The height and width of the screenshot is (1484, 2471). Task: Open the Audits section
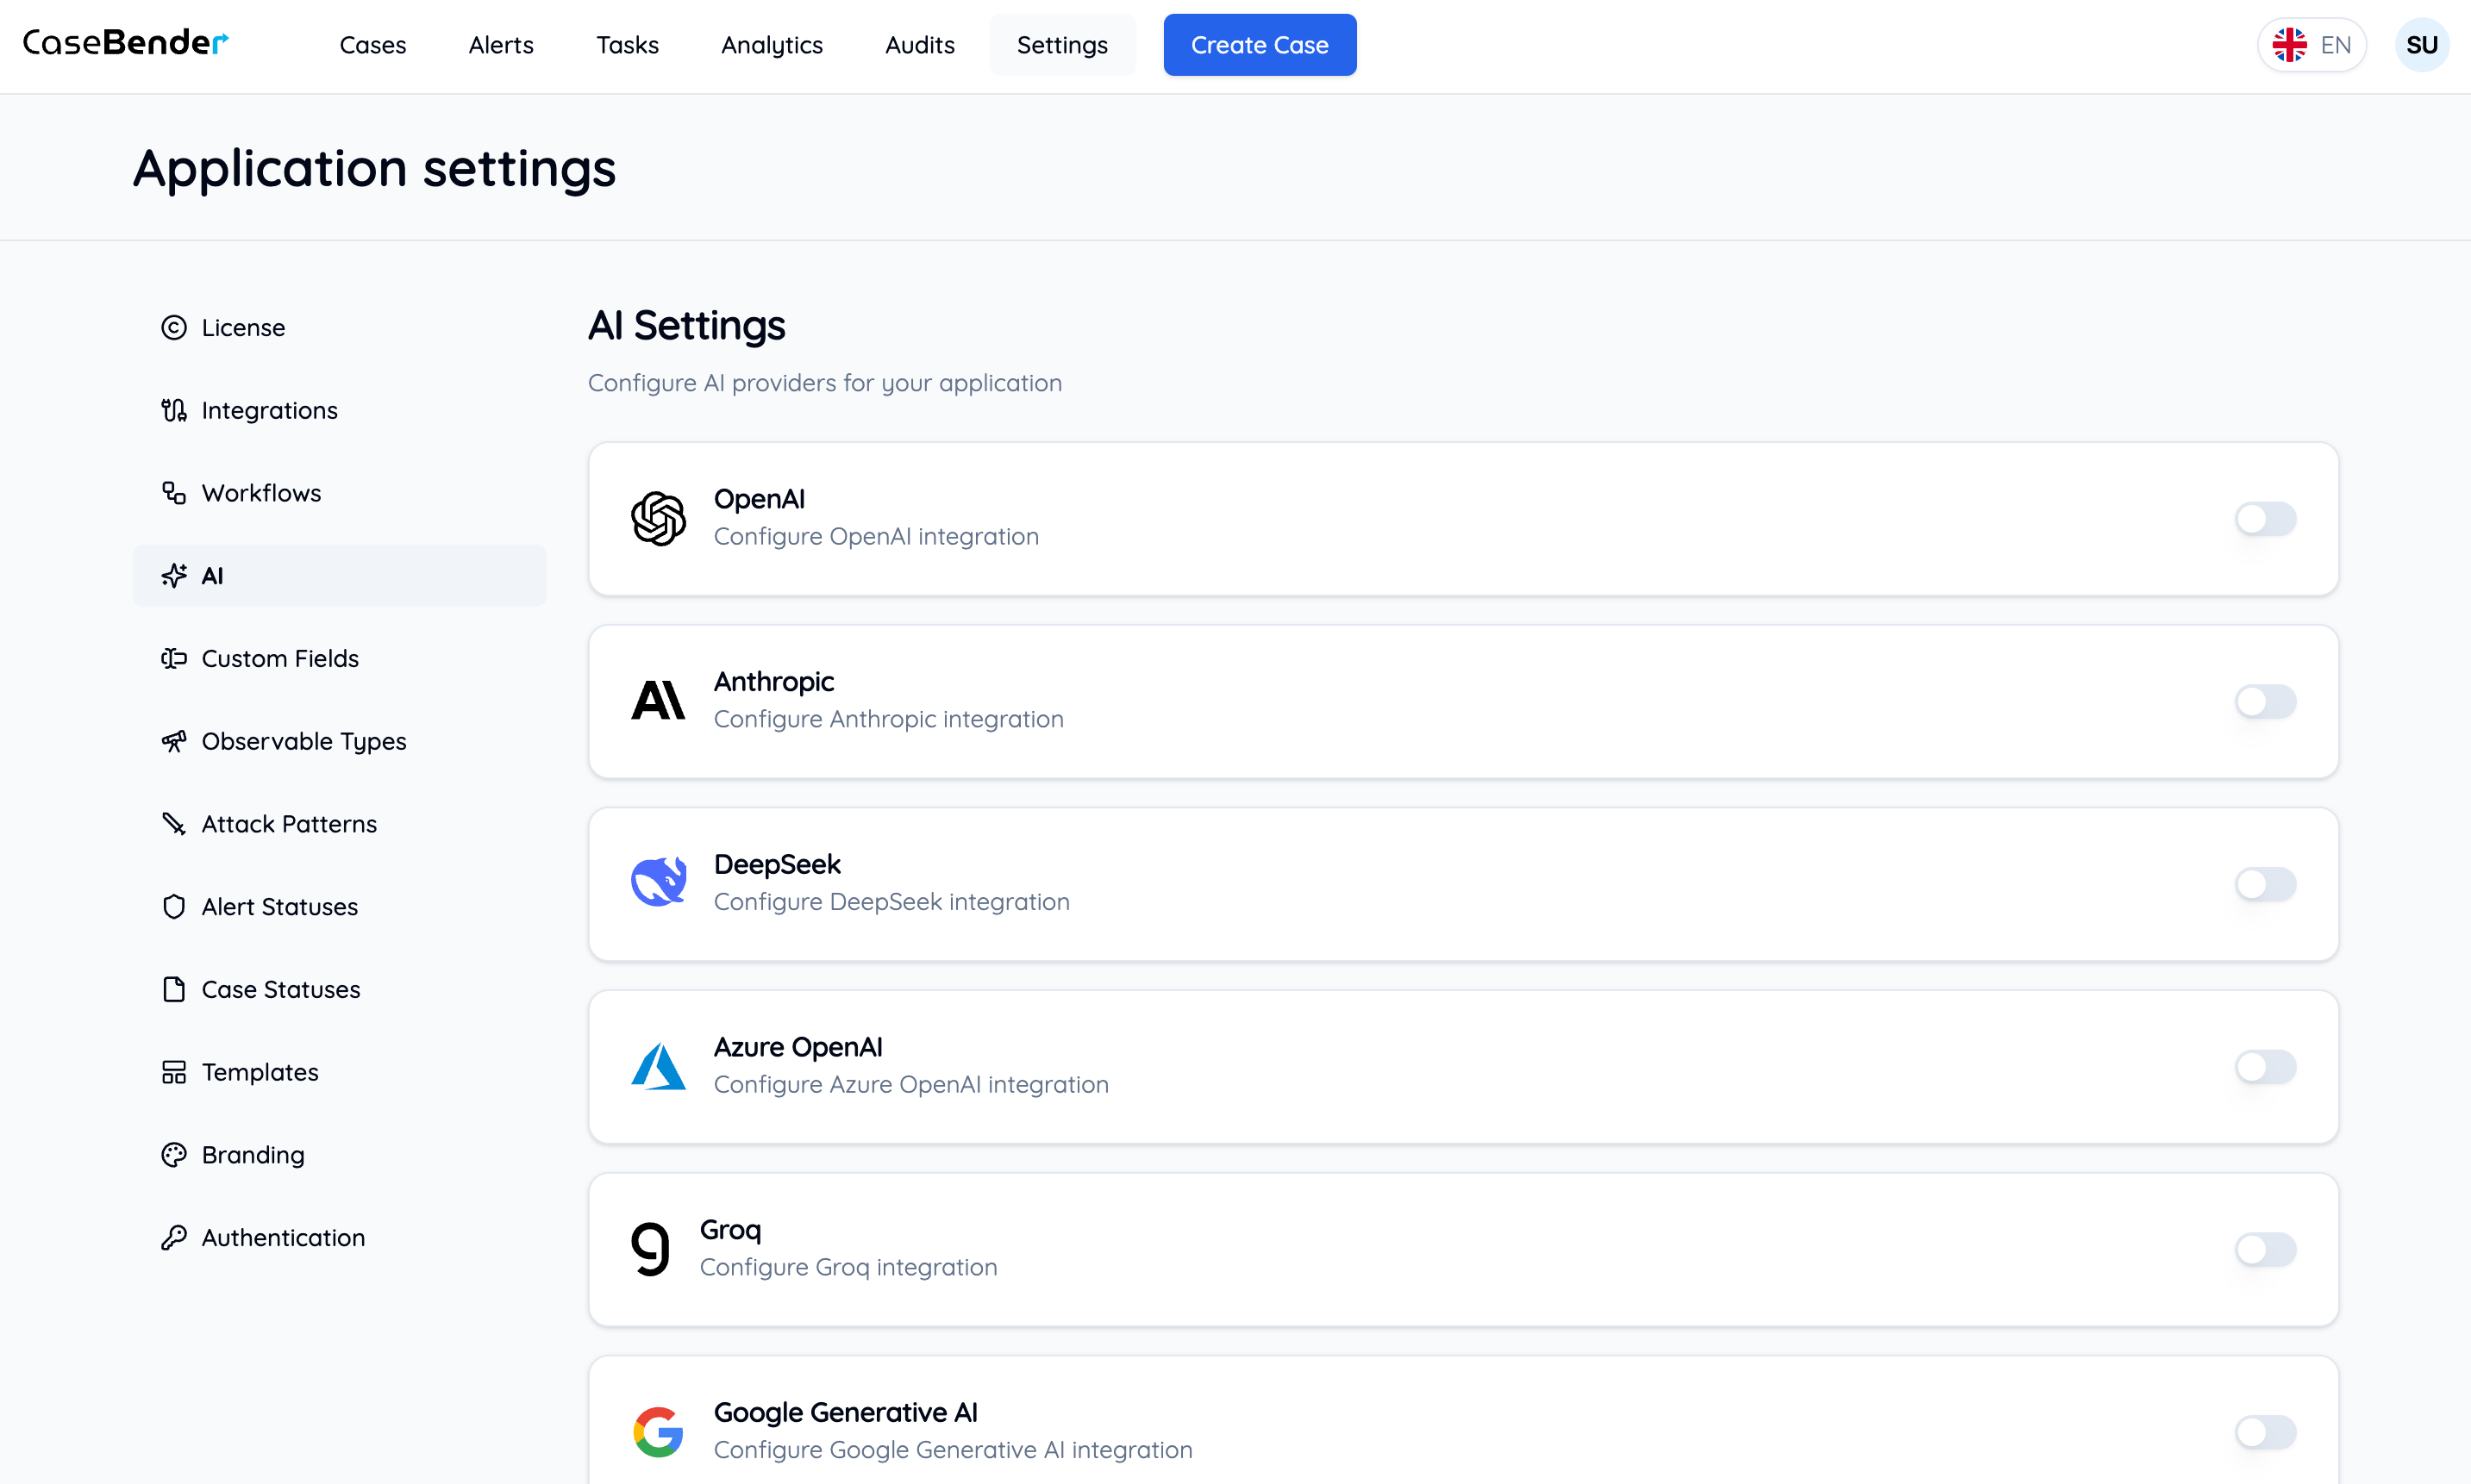[918, 44]
